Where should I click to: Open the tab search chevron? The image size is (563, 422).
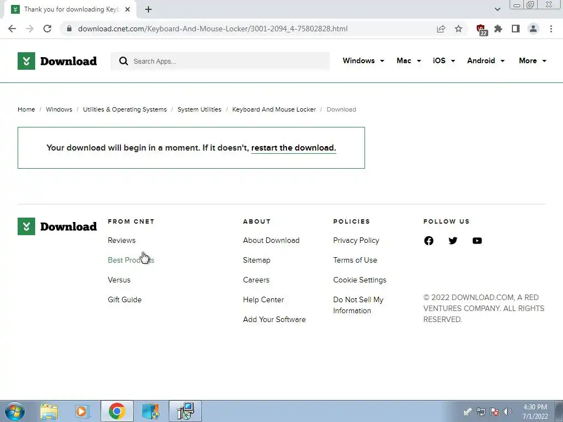point(497,9)
